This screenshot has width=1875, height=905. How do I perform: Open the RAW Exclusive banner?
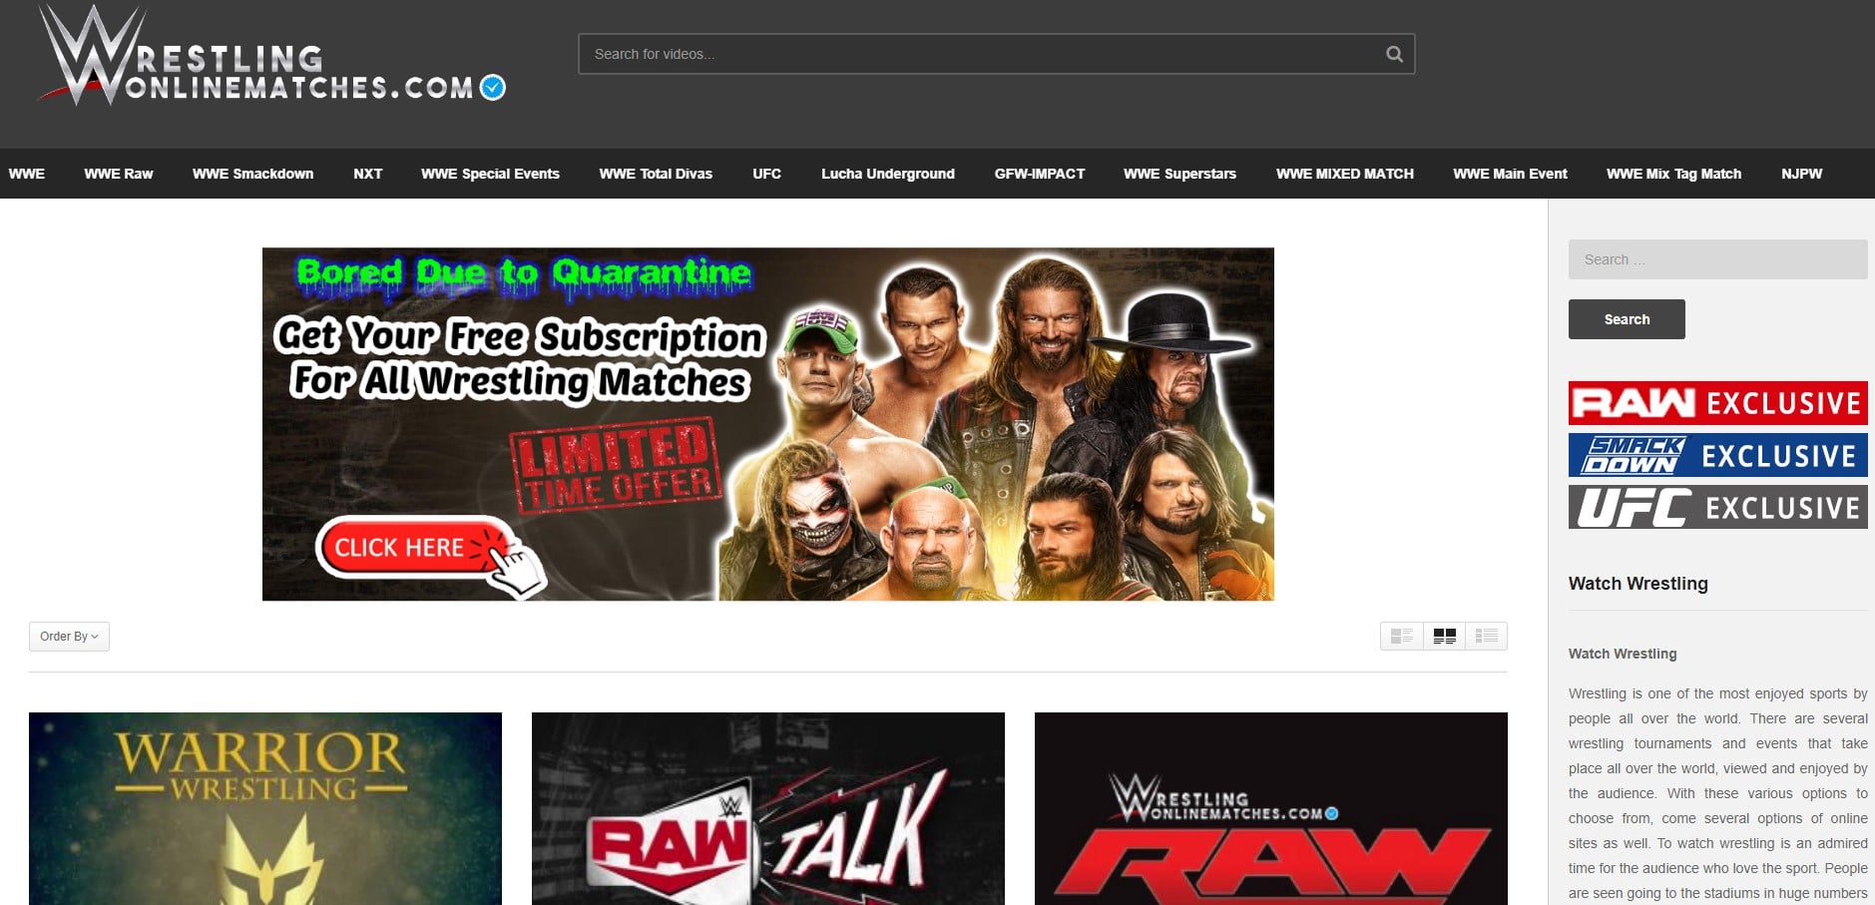(x=1717, y=403)
